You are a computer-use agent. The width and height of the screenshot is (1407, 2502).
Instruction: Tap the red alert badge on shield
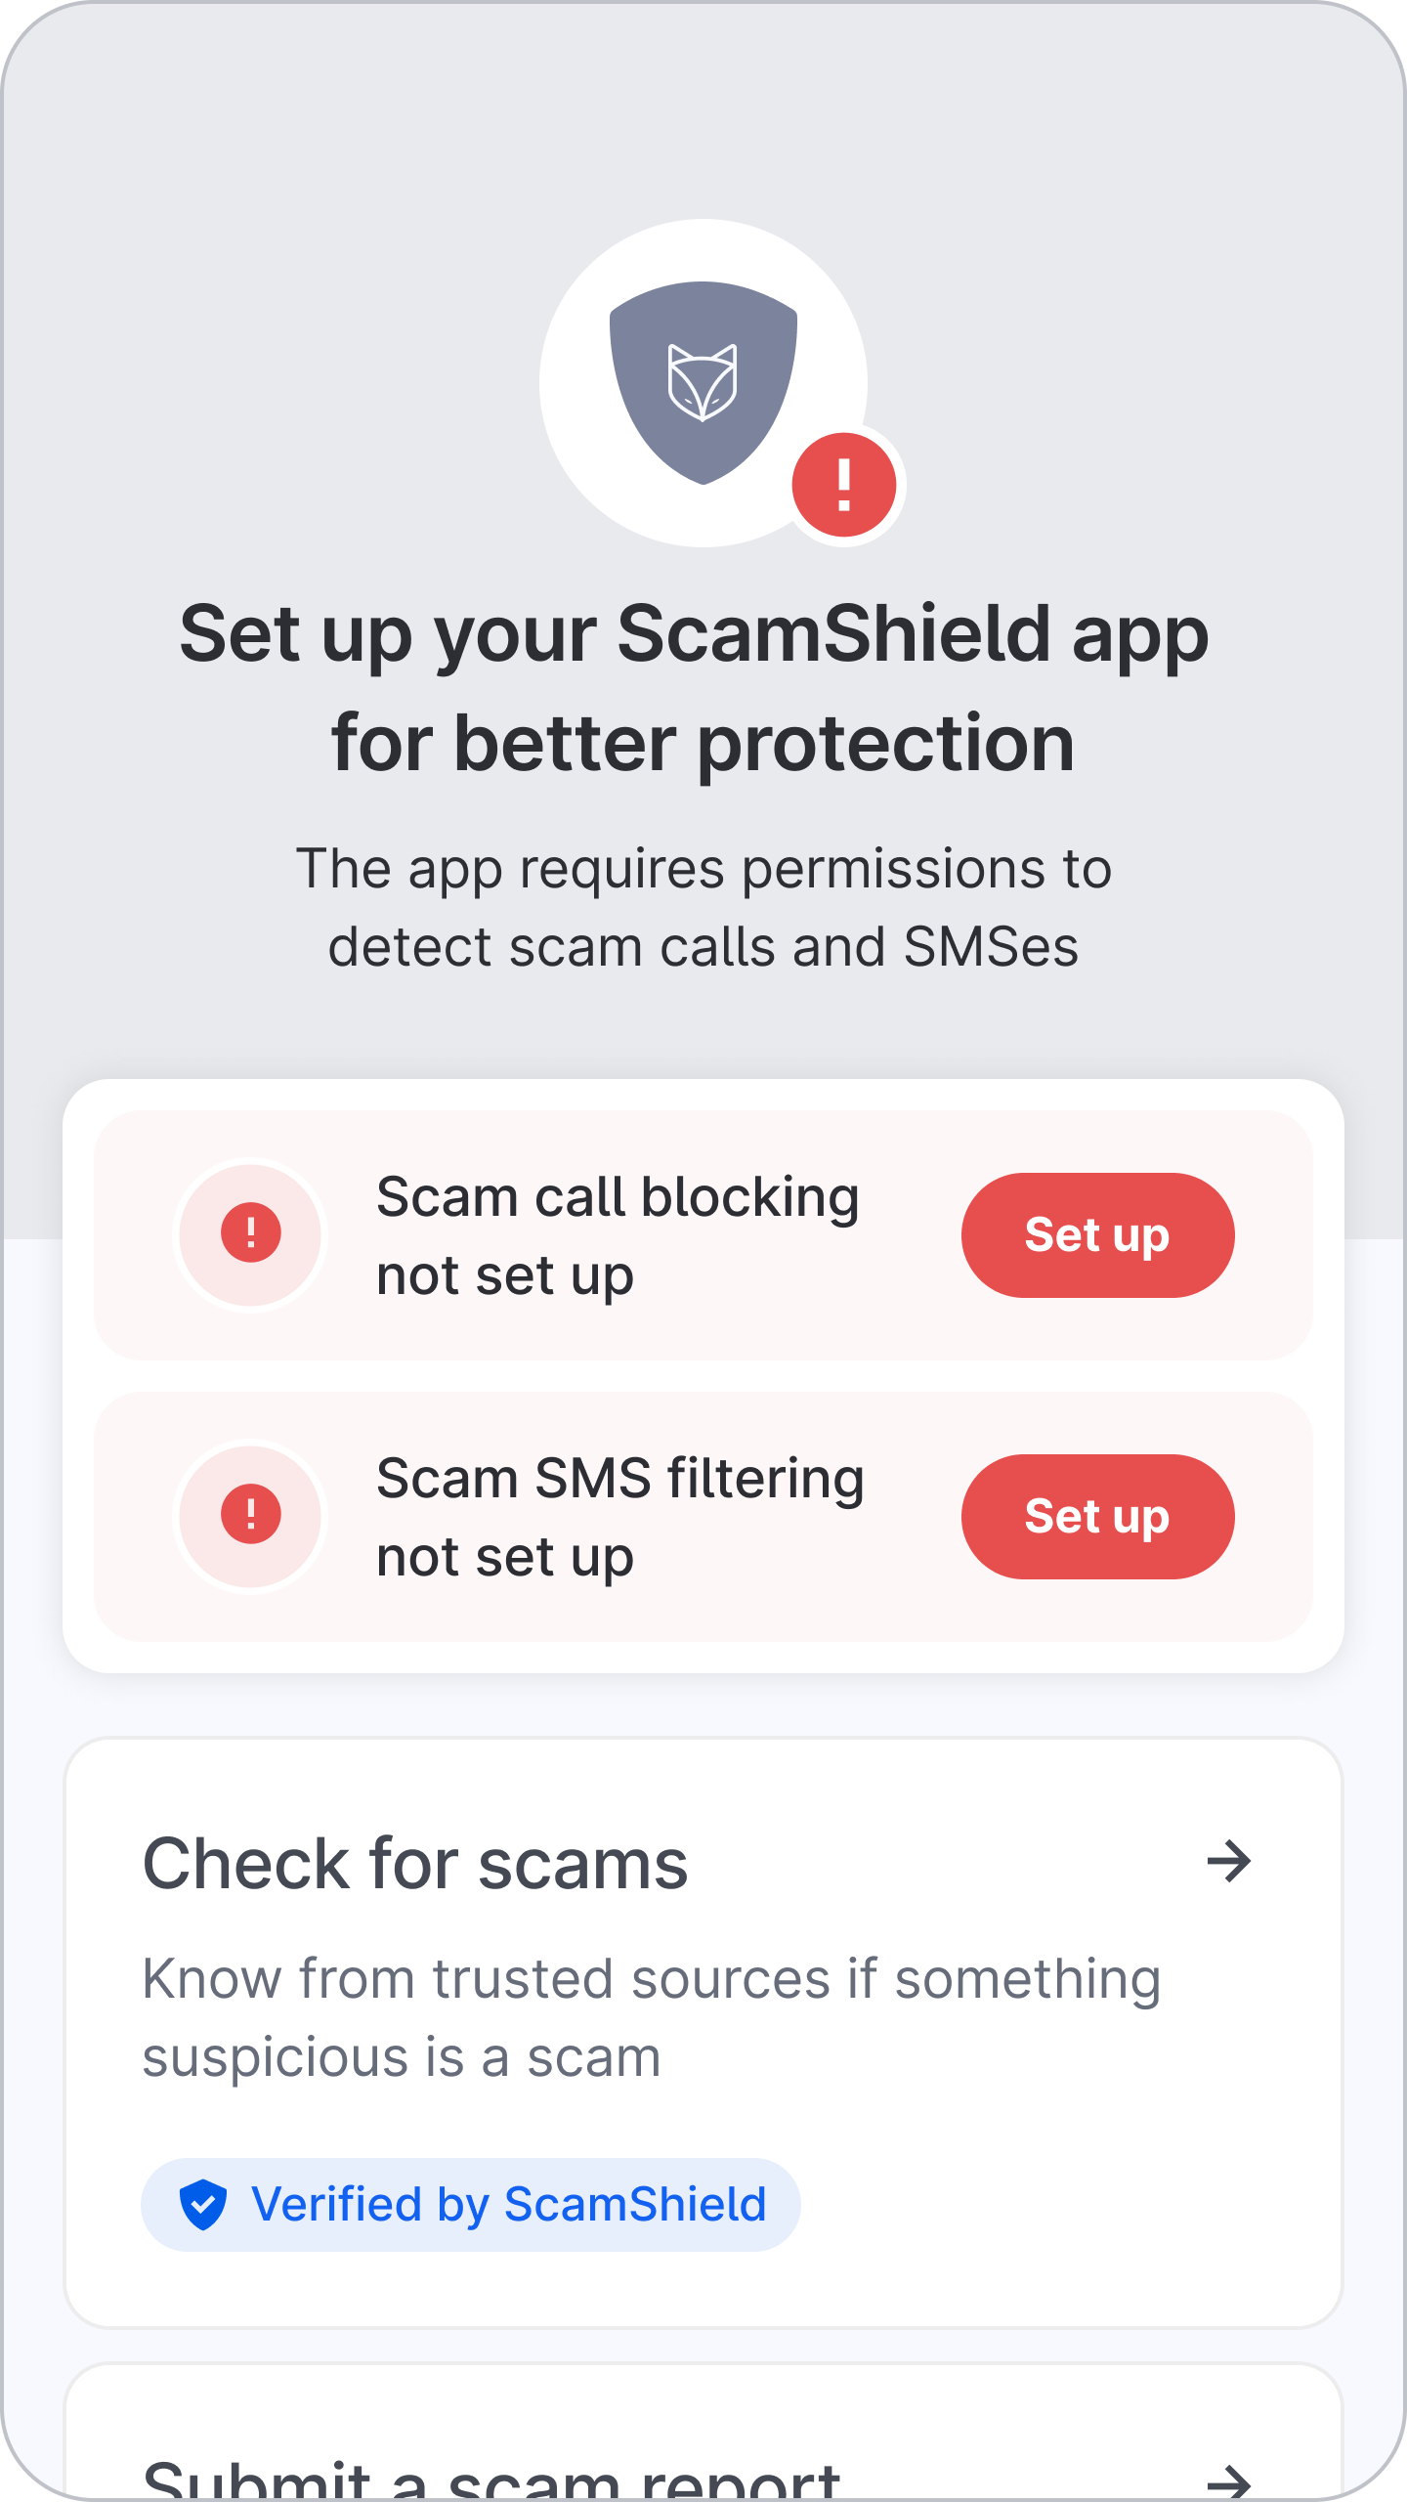pos(844,485)
